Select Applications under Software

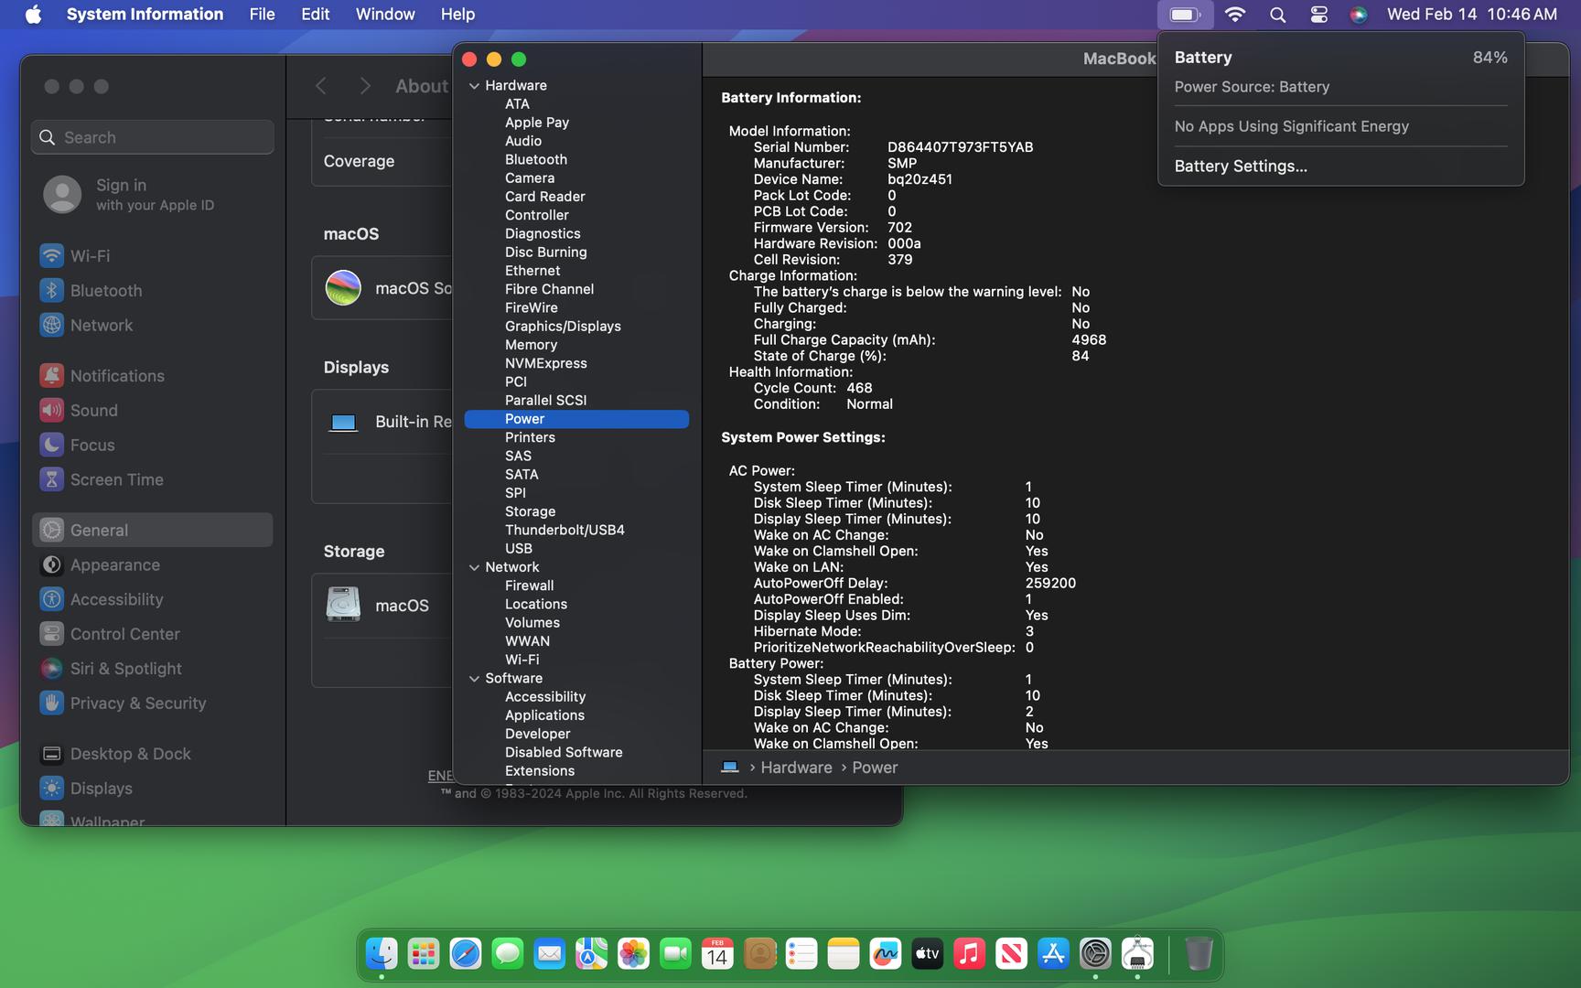click(544, 715)
